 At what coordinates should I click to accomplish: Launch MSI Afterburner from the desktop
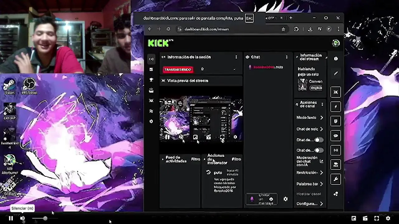tap(10, 165)
